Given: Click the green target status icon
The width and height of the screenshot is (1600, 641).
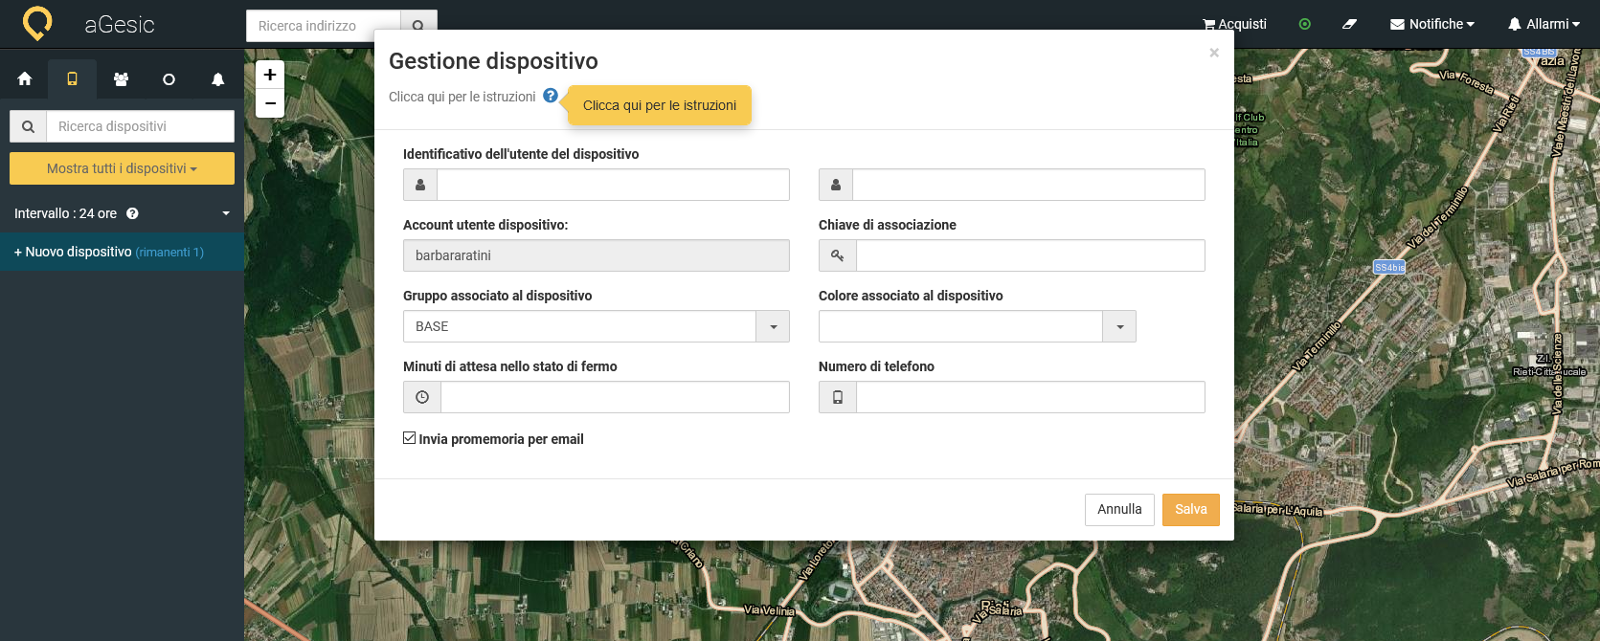Looking at the screenshot, I should (1304, 24).
